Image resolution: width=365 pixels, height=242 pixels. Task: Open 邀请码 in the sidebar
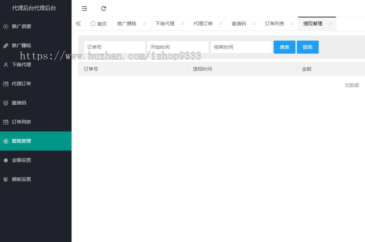pos(36,103)
